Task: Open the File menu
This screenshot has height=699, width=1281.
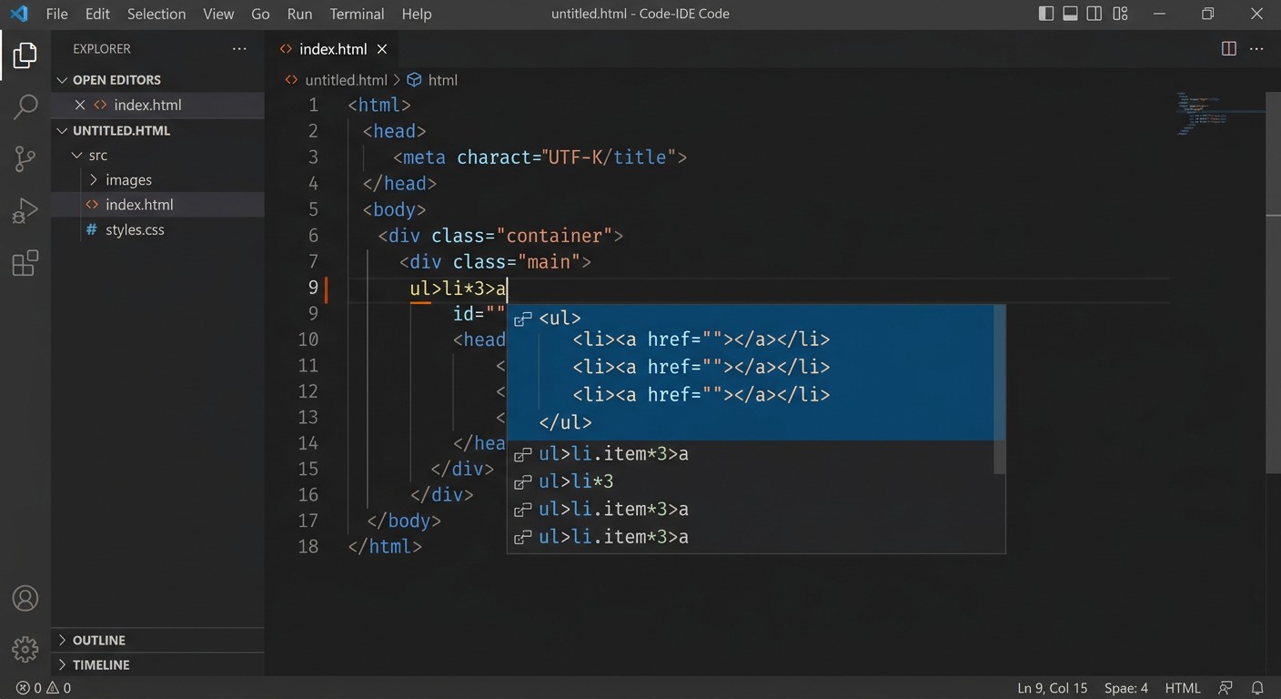Action: pyautogui.click(x=56, y=14)
